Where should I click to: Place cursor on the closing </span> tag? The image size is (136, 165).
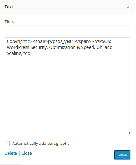coord(83,41)
